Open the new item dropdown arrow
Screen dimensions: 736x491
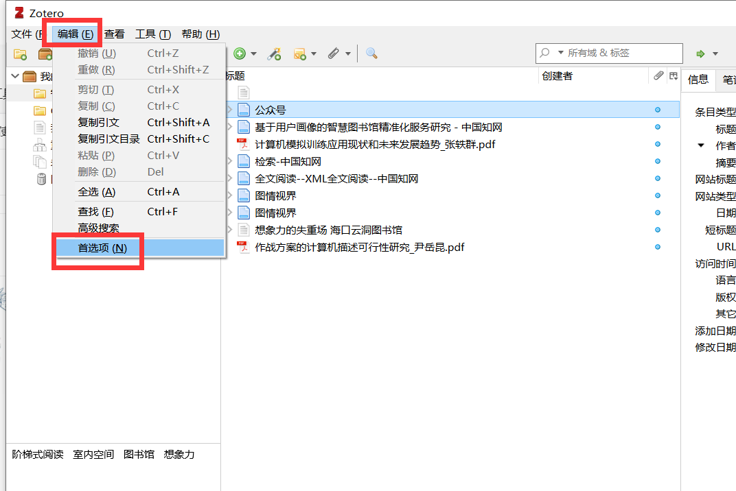[x=253, y=53]
